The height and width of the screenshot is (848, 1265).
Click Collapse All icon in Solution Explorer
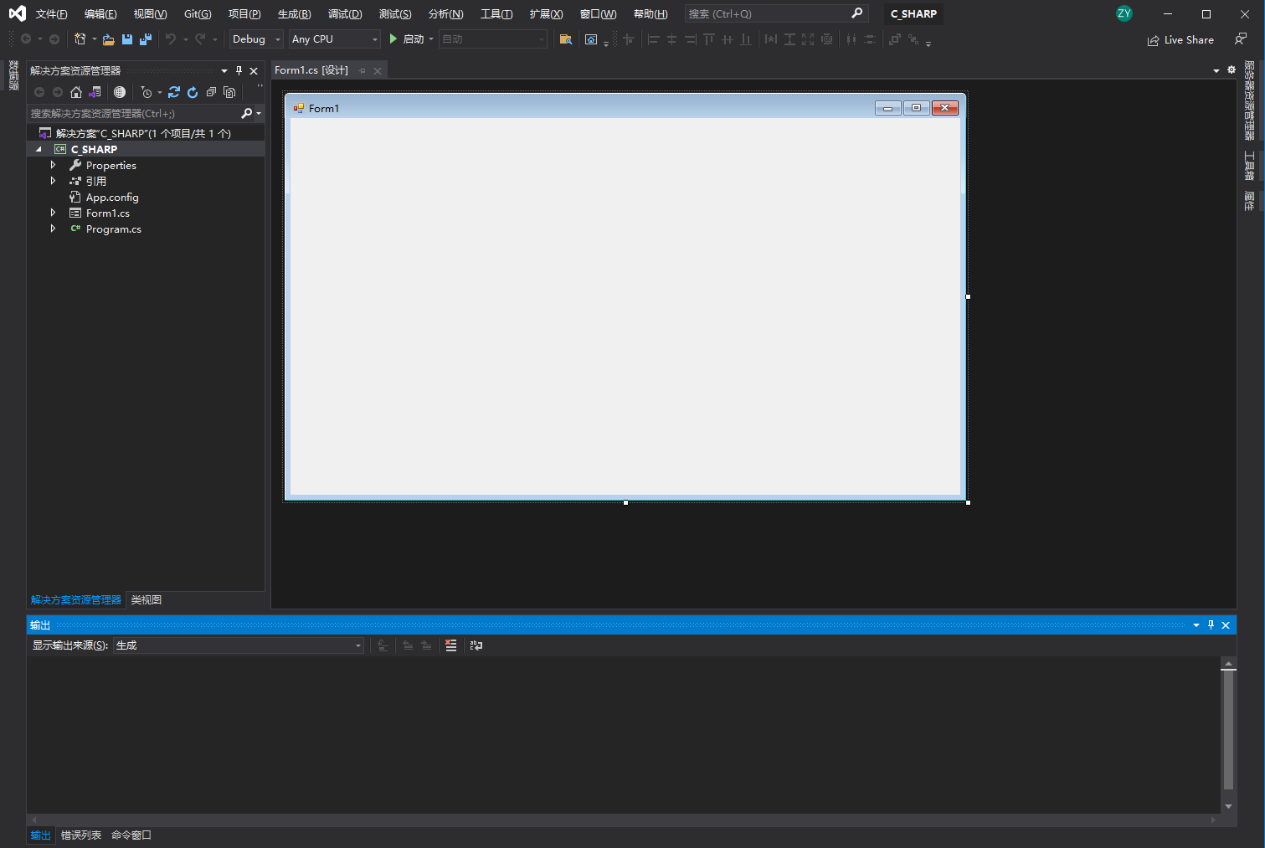pos(211,92)
